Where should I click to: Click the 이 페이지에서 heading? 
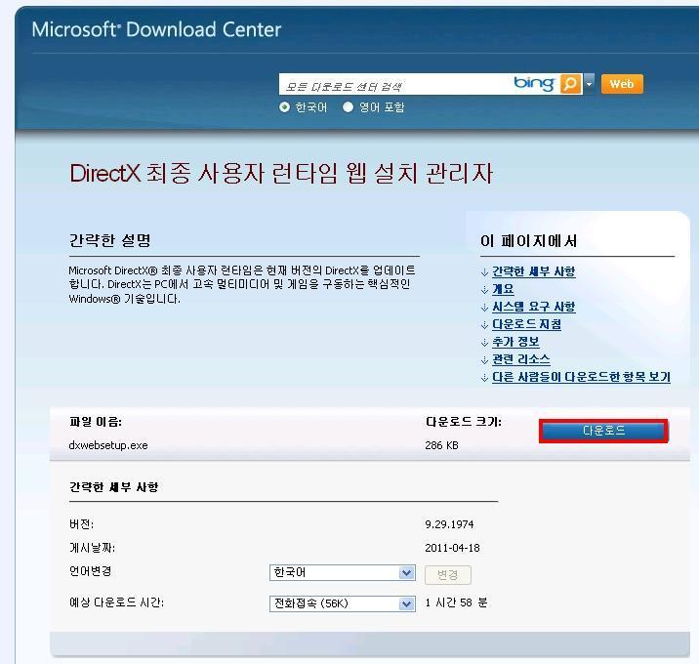(x=529, y=241)
